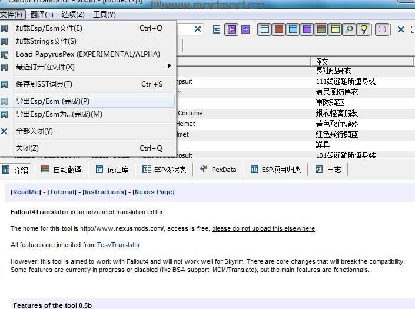Toggle the red list filter button

278,29
